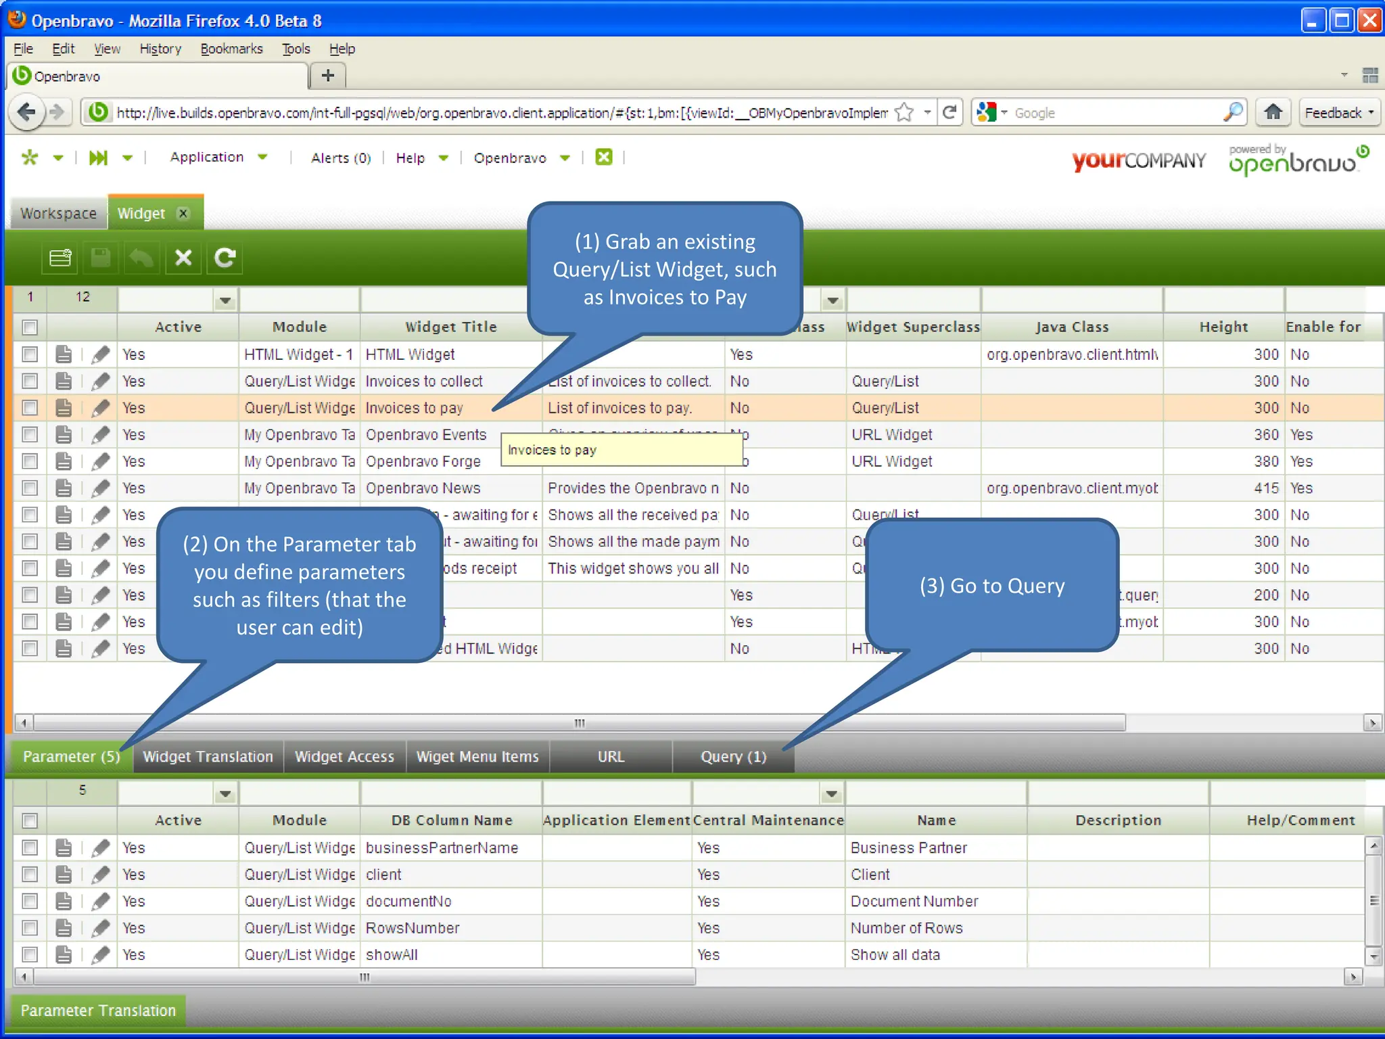Screen dimensions: 1385x1039
Task: Click pencil edit icon for showAll parameter
Action: tap(101, 954)
